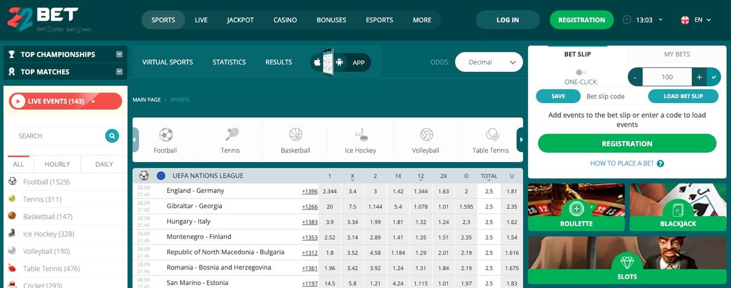This screenshot has width=731, height=288.
Task: Pick the Table Tennis icon in carousel
Action: (x=492, y=134)
